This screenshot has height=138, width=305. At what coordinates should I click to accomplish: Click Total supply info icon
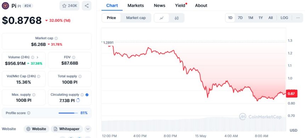(80, 76)
